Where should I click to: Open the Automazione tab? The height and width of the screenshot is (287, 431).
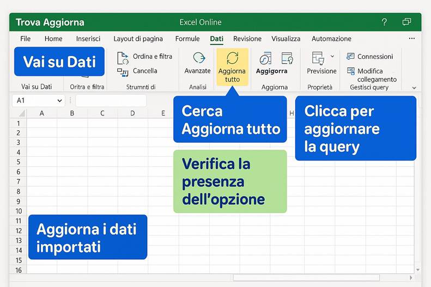click(x=331, y=39)
